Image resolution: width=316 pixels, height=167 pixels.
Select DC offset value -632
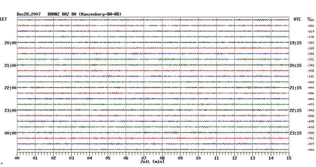311,127
